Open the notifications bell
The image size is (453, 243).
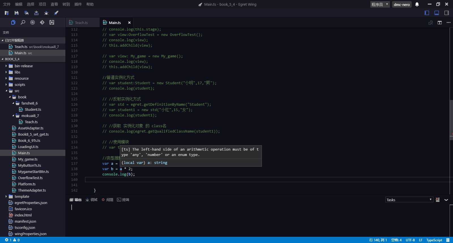(417, 4)
